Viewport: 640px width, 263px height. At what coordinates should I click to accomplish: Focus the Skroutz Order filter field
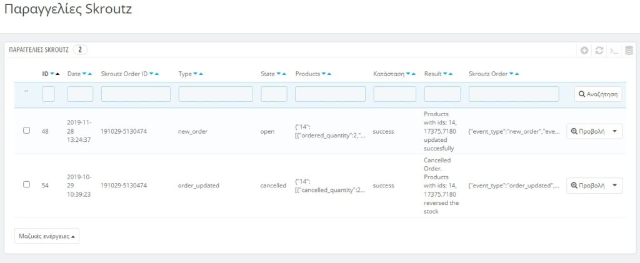tap(514, 94)
